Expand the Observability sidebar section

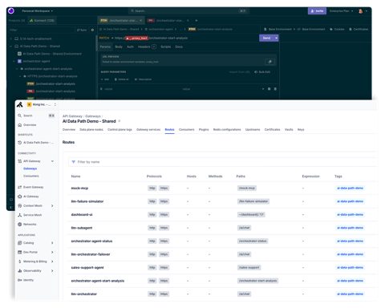click(x=52, y=271)
